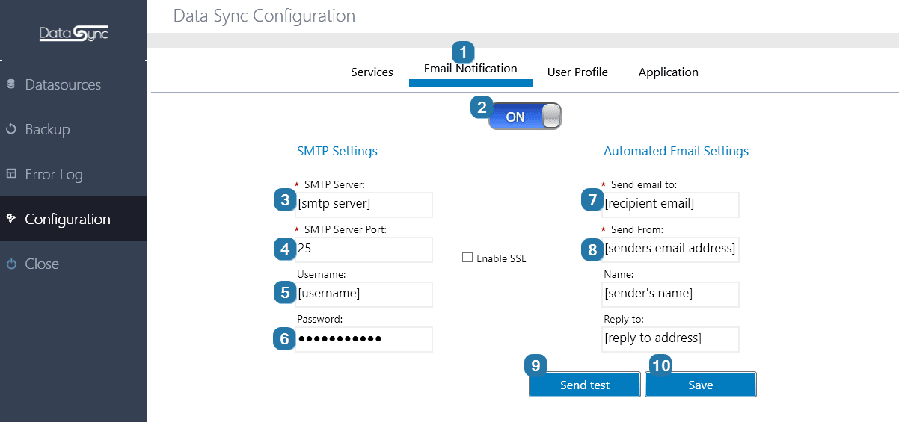Click the Close power icon

pyautogui.click(x=10, y=264)
